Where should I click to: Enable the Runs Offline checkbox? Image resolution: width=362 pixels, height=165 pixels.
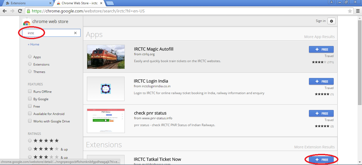(30, 91)
